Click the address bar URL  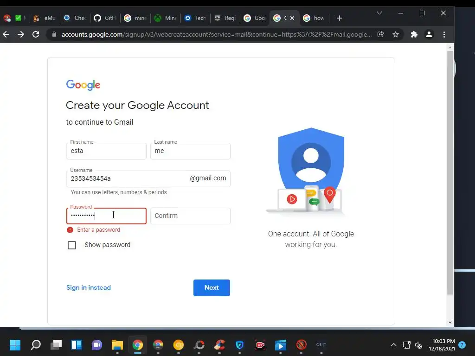tap(216, 34)
